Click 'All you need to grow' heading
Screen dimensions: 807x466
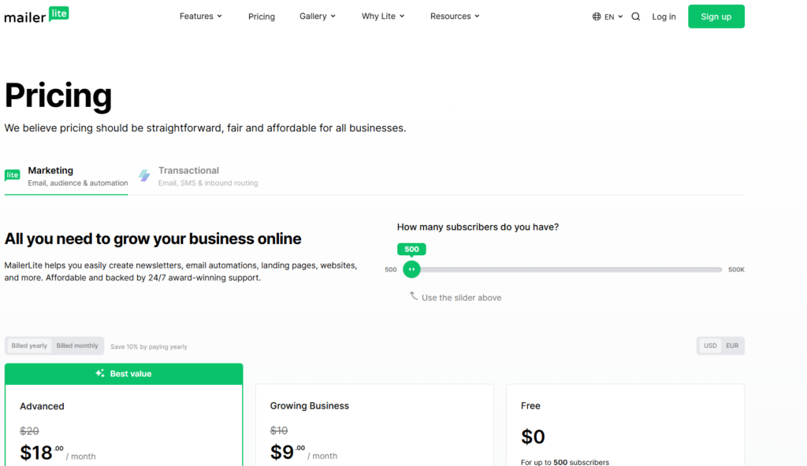click(x=153, y=239)
